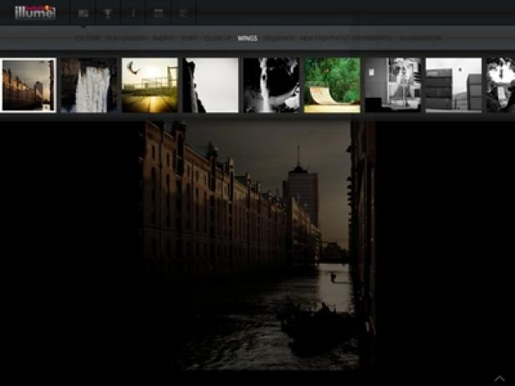The height and width of the screenshot is (386, 515).
Task: Open the calendar icon section
Action: click(x=158, y=13)
